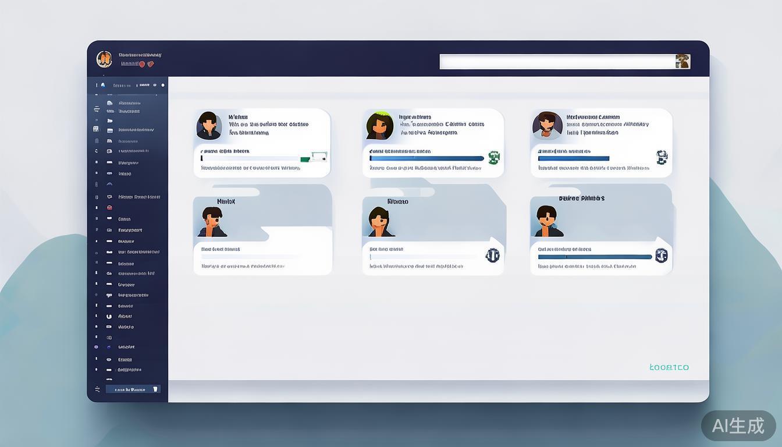
Task: Select the purple circle indicator in the lower sidebar
Action: point(96,347)
